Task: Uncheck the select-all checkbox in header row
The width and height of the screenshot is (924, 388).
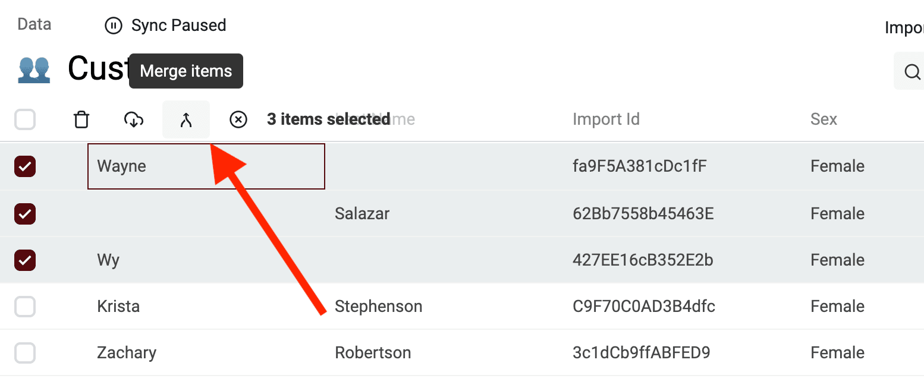Action: click(24, 119)
